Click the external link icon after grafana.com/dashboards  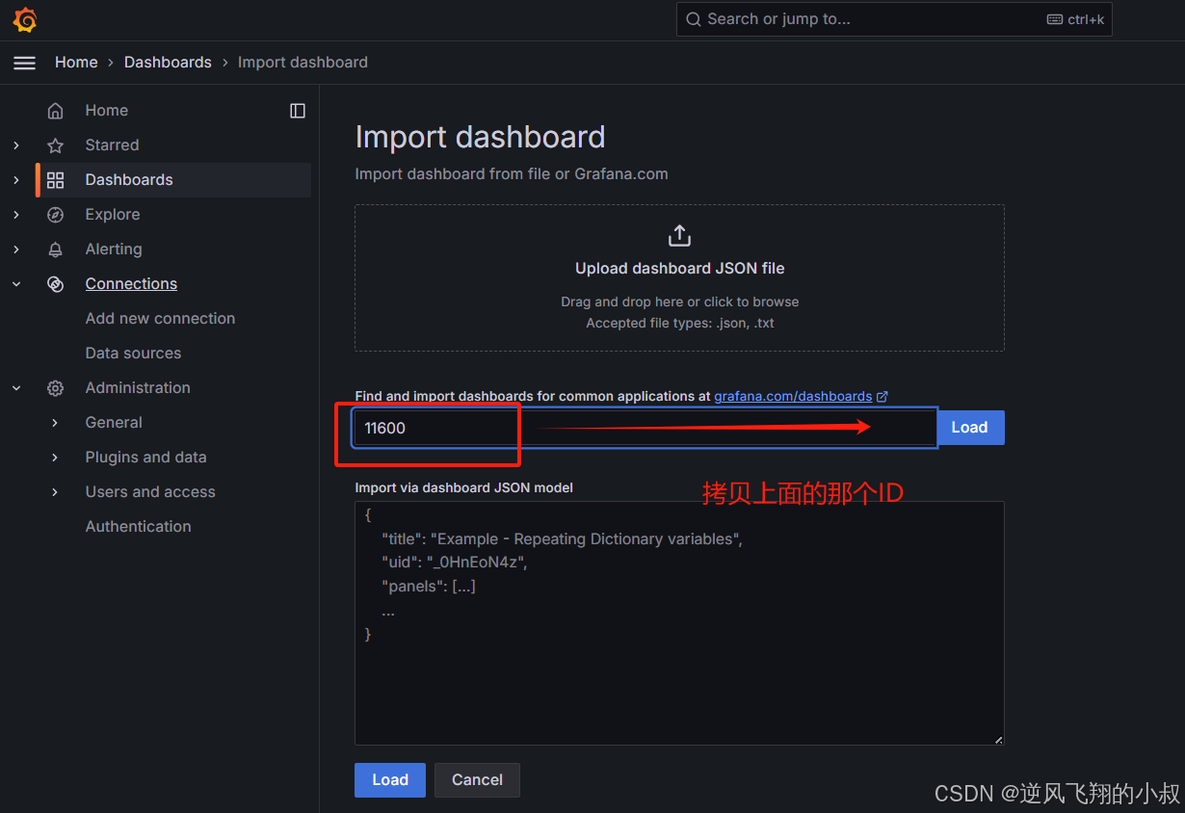[x=882, y=396]
